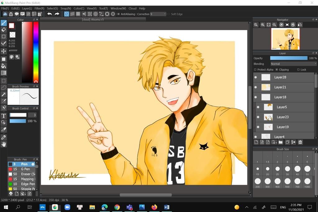Image resolution: width=318 pixels, height=212 pixels.
Task: Rotate canvas left in Navigator
Action: [281, 25]
